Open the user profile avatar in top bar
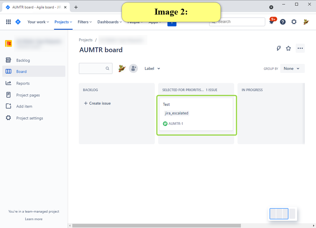 point(306,22)
